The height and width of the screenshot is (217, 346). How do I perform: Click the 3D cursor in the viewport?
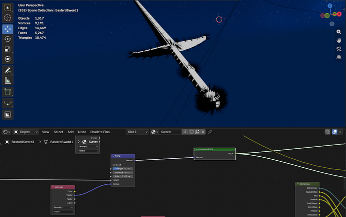pos(219,20)
